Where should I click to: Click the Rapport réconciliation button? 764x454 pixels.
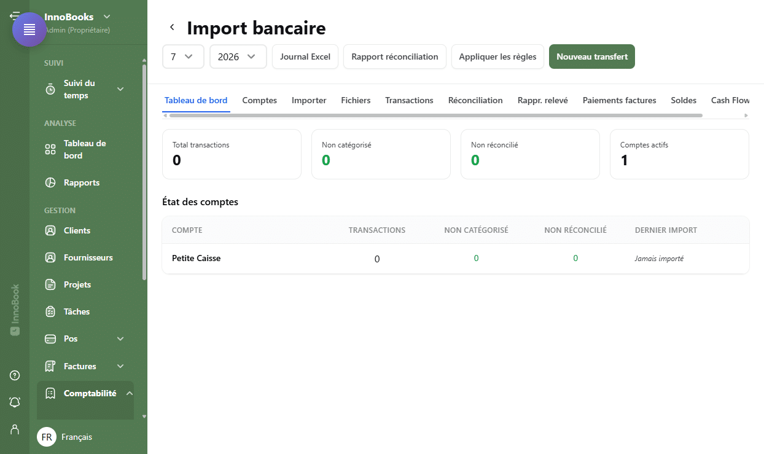point(395,57)
